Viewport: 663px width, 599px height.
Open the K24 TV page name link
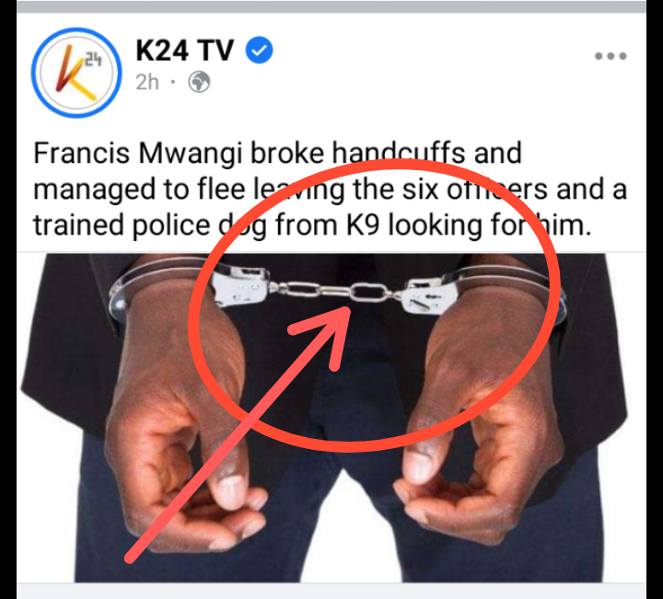[x=184, y=51]
